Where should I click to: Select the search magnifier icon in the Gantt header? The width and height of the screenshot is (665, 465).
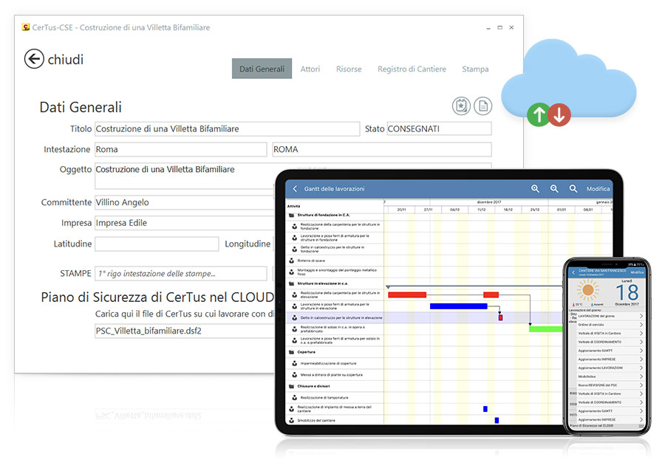coord(573,188)
